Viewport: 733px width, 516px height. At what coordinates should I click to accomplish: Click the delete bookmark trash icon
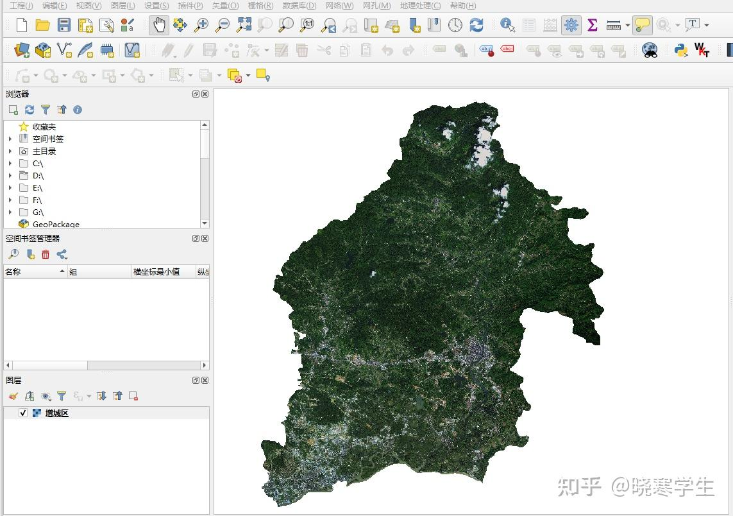46,254
